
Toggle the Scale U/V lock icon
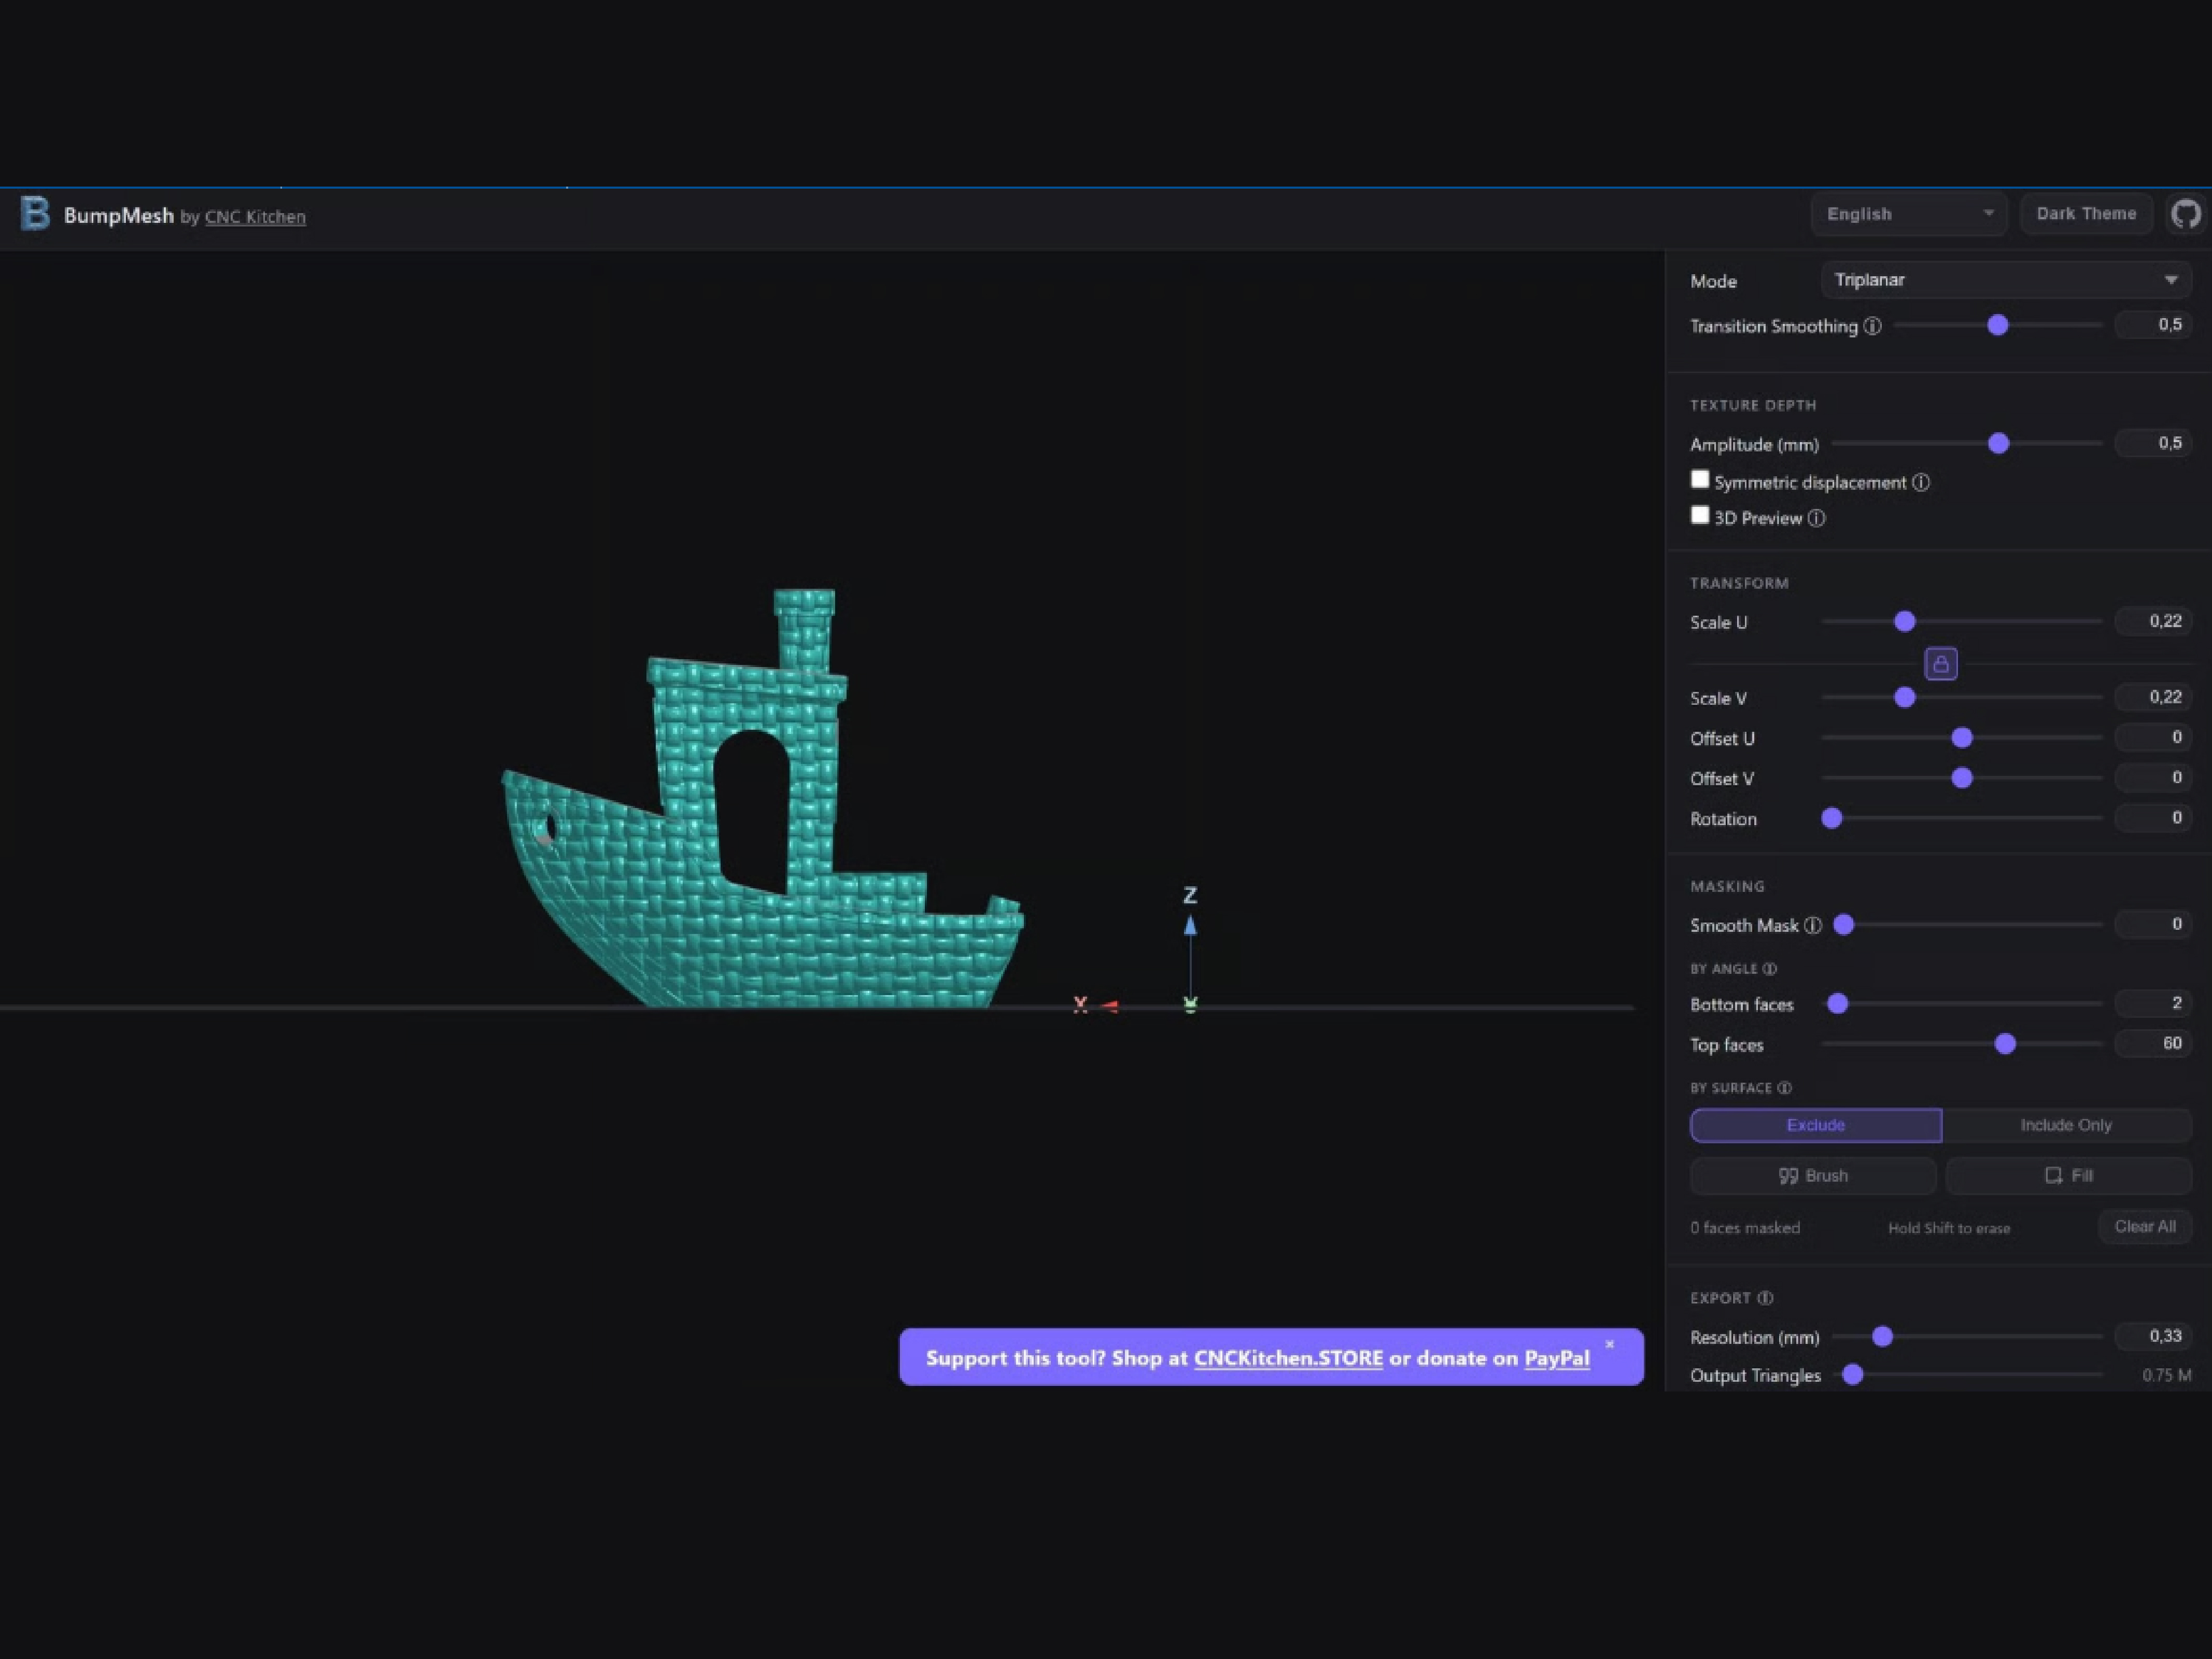(1940, 663)
